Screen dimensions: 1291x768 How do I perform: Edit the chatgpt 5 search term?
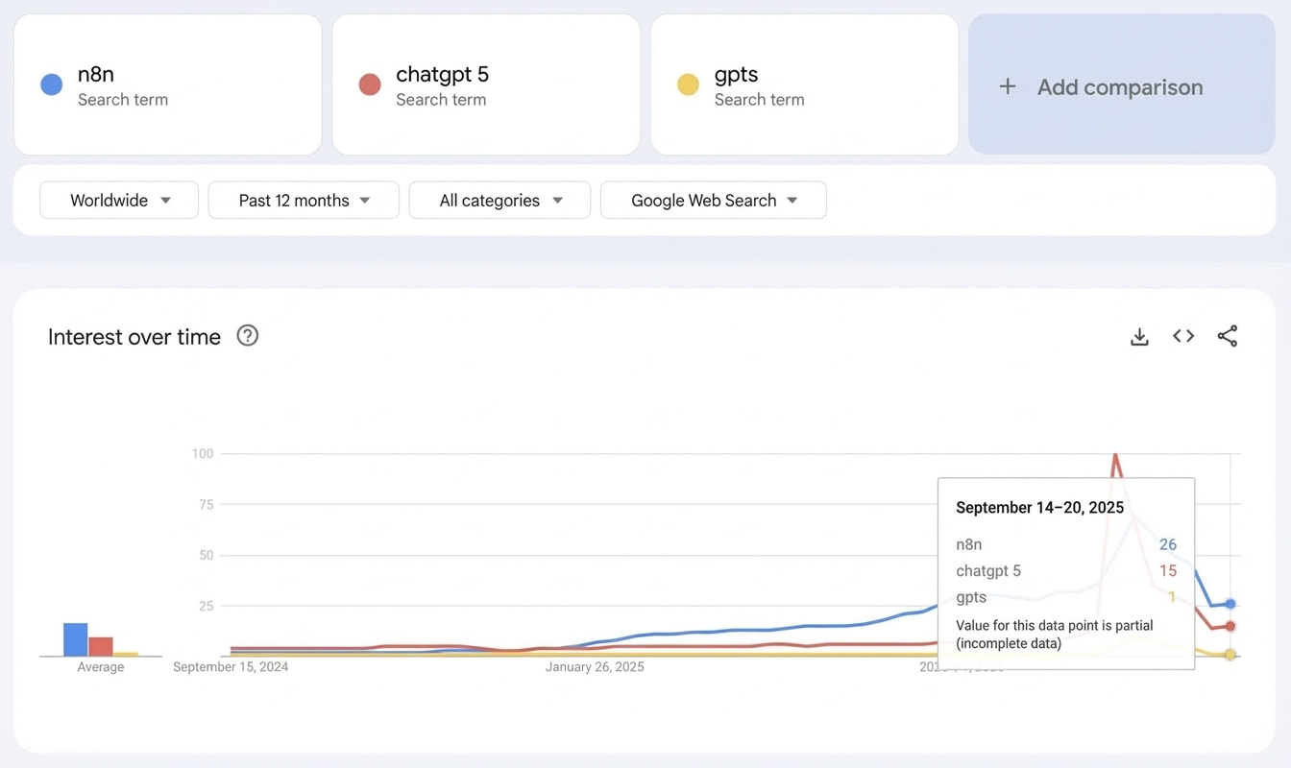[442, 75]
